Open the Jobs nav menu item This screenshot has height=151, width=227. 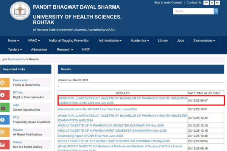click(x=180, y=41)
